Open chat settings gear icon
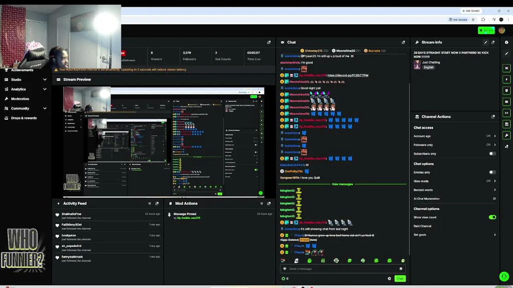513x288 pixels. coord(389,278)
